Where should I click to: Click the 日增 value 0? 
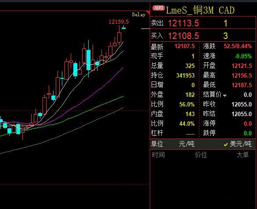point(193,85)
